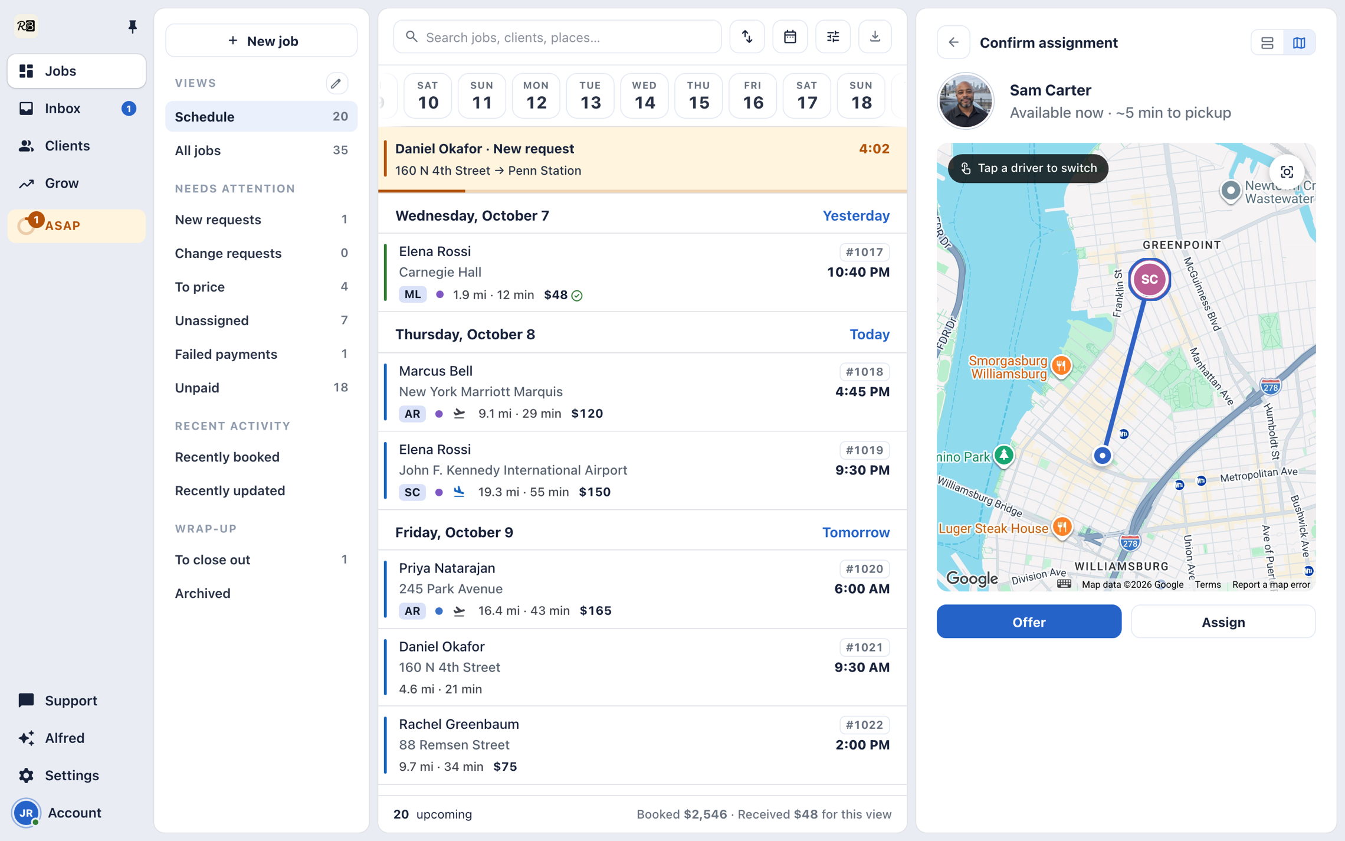Image resolution: width=1345 pixels, height=841 pixels.
Task: Select date Sat 10 in date strip
Action: click(x=428, y=96)
